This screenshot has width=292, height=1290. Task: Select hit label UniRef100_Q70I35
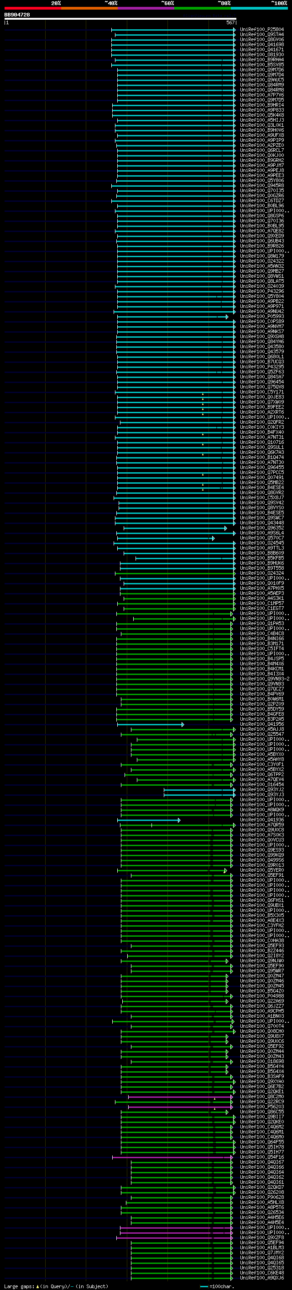pos(261,190)
